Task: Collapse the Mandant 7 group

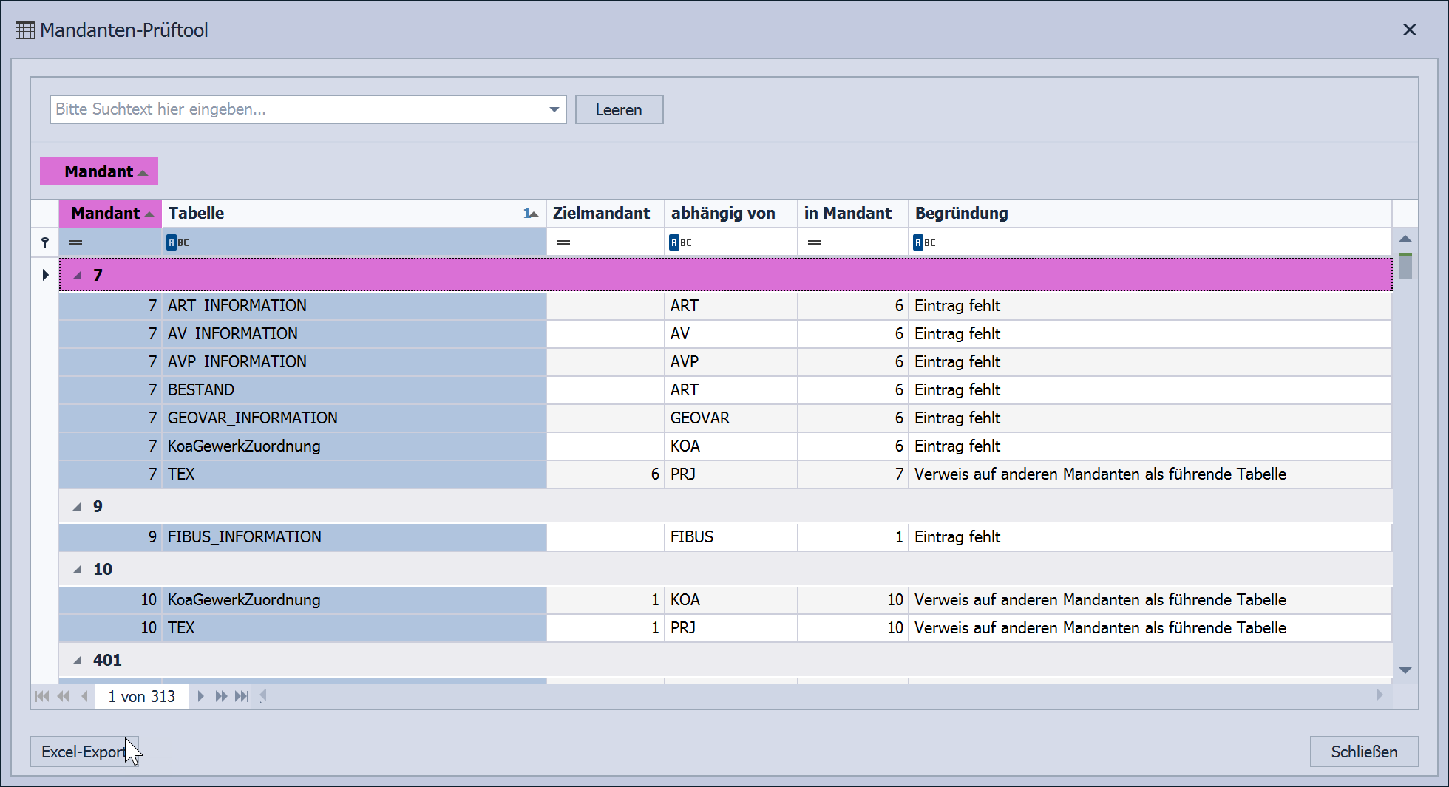Action: (x=78, y=276)
